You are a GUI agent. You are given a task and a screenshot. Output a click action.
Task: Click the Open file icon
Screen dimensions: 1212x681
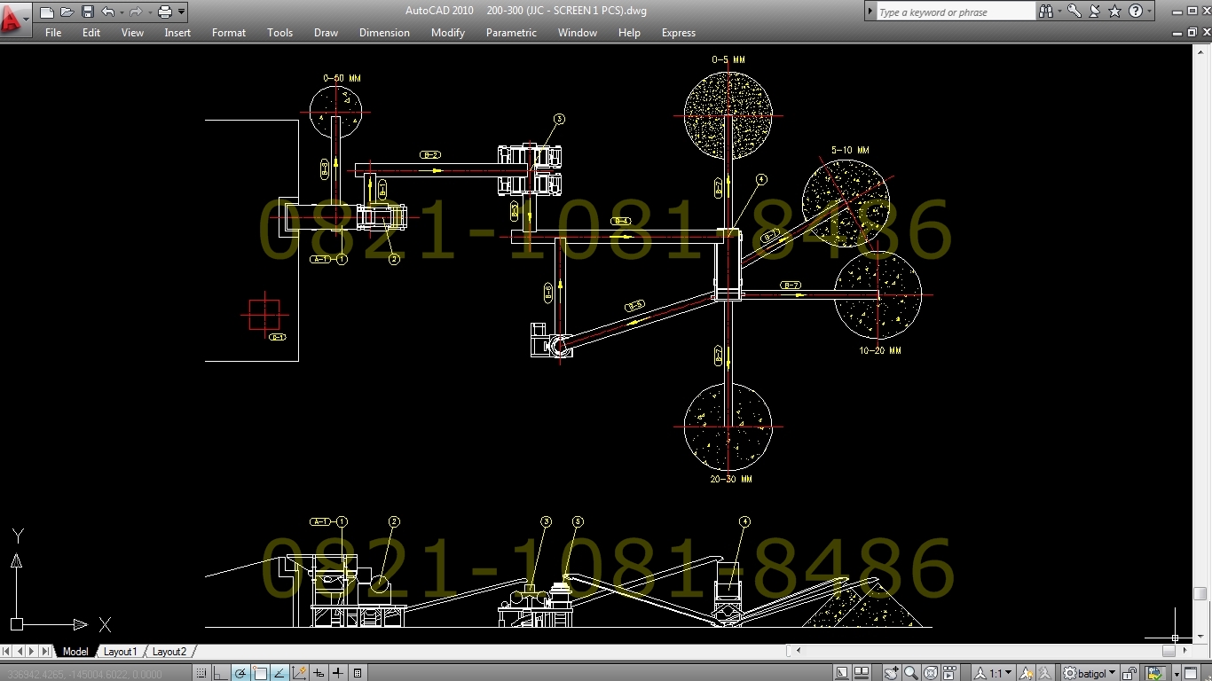point(67,12)
